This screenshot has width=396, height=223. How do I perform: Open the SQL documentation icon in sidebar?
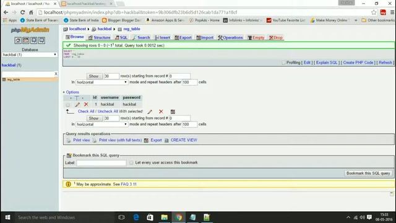coord(41,40)
